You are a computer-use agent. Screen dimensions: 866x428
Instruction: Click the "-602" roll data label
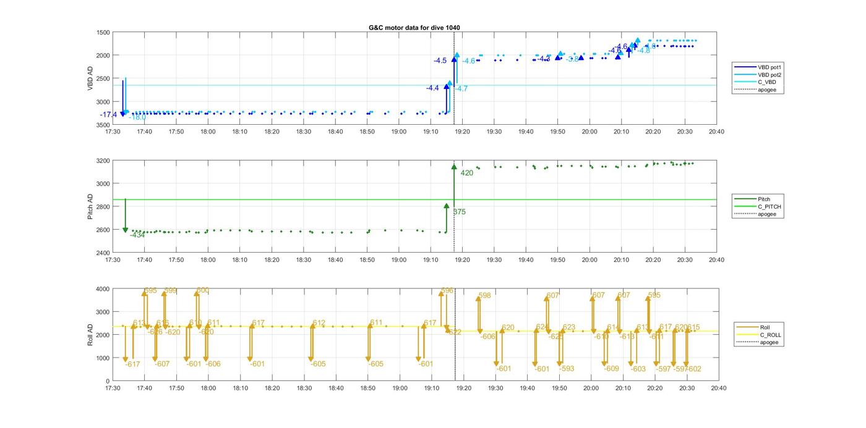694,369
